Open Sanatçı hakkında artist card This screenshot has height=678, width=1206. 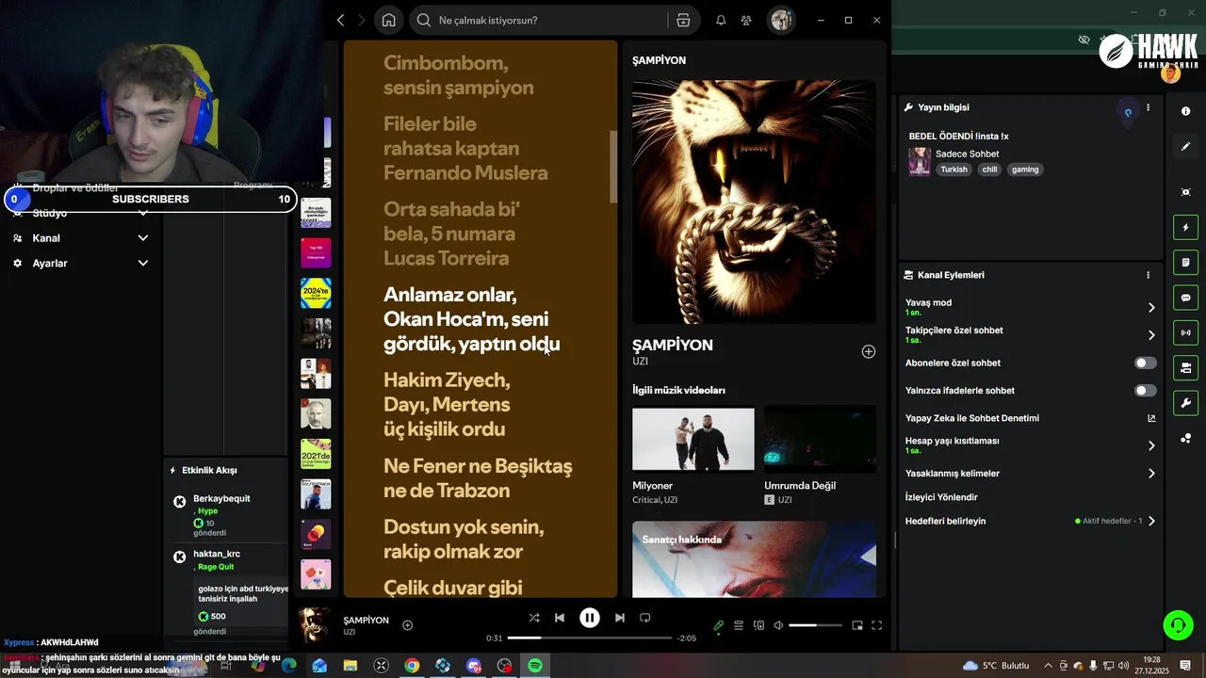[755, 558]
